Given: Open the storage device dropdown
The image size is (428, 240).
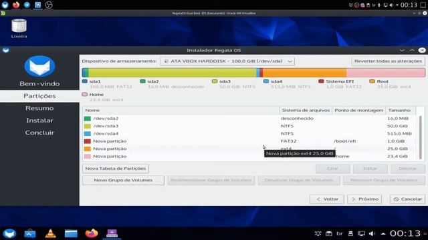Looking at the screenshot, I should coord(227,61).
